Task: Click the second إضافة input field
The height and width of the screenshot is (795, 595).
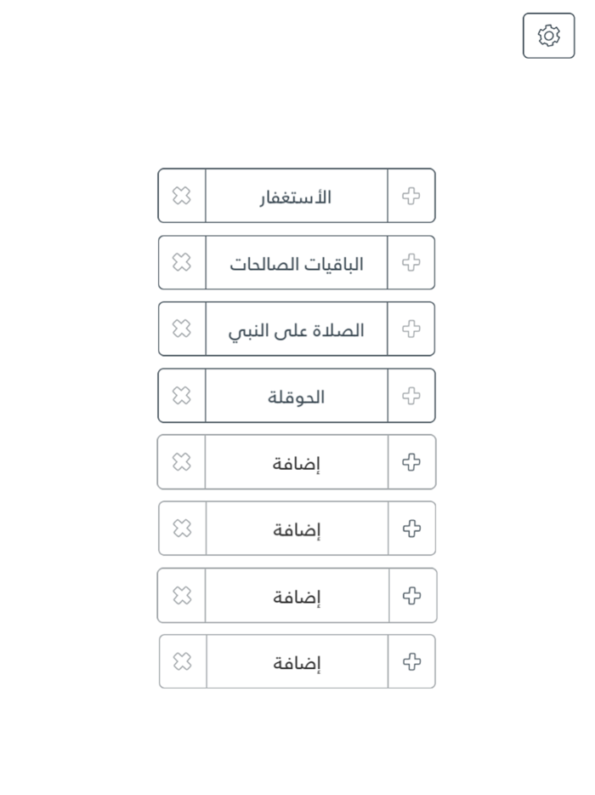Action: 295,528
